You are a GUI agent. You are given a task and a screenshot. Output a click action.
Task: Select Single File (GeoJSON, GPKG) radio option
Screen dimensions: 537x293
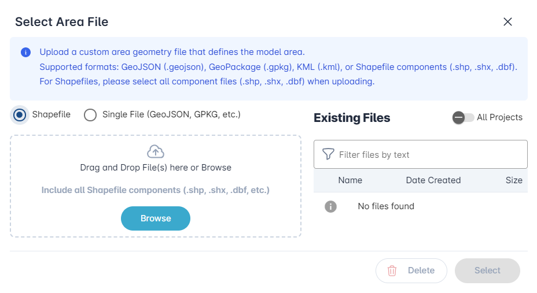(90, 115)
